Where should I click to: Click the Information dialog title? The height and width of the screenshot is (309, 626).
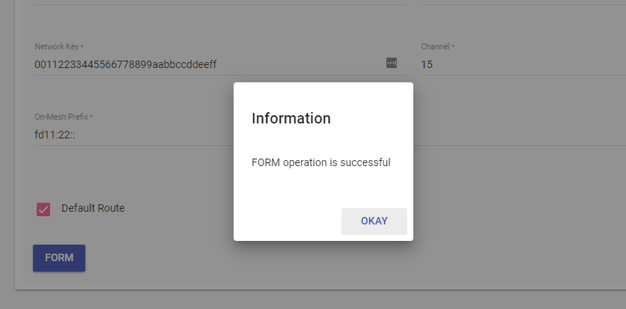(291, 118)
